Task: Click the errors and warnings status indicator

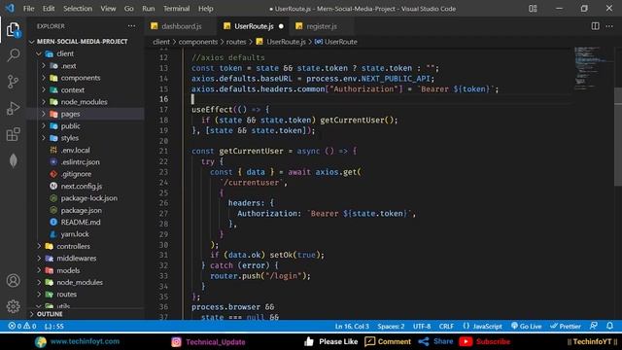Action: point(22,327)
